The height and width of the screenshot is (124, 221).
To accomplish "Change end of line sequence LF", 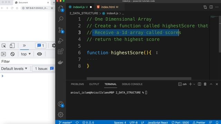I will (143, 123).
